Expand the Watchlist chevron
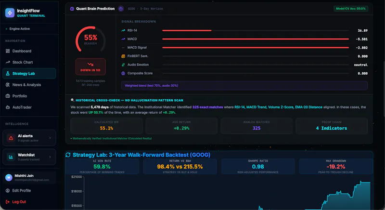Image resolution: width=385 pixels, height=210 pixels. (x=50, y=157)
